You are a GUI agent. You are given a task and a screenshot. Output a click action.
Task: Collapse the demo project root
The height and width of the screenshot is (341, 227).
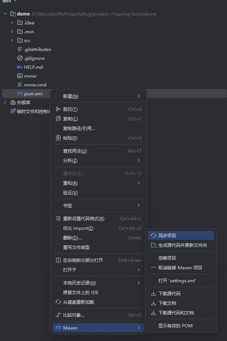tap(5, 14)
